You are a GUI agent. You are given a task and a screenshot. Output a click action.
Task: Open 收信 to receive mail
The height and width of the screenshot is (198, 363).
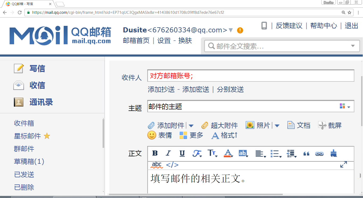(x=37, y=85)
